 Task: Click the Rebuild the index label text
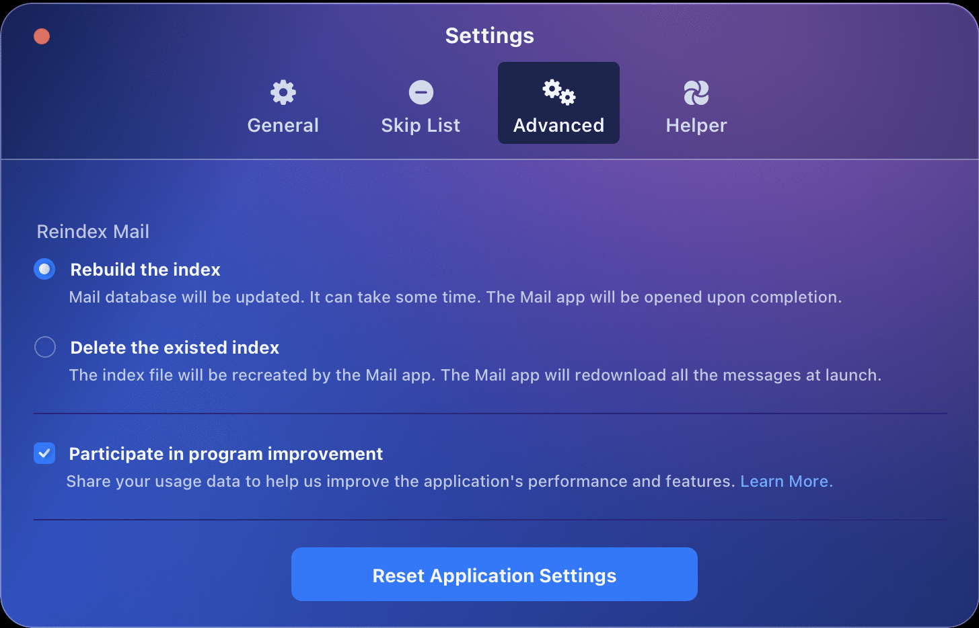click(x=145, y=270)
